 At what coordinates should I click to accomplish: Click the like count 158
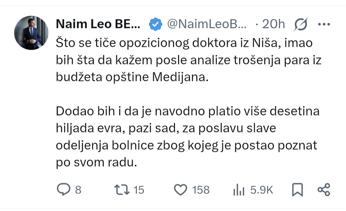click(201, 190)
